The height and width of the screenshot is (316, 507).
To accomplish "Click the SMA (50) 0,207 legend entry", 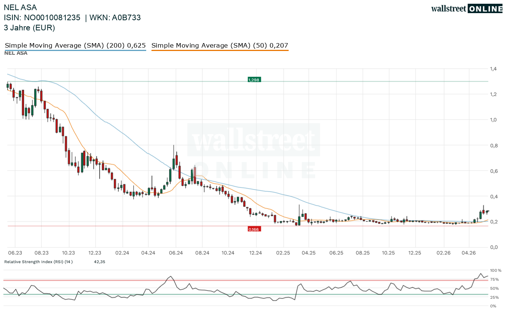I will [220, 45].
